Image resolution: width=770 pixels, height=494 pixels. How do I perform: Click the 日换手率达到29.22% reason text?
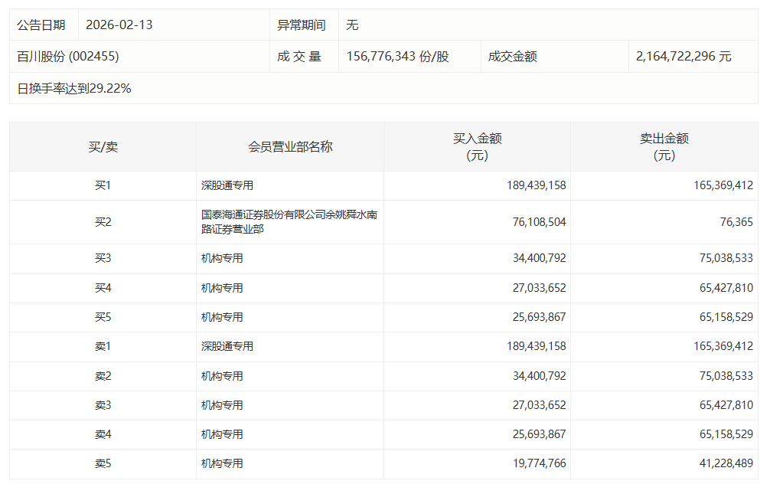[x=74, y=88]
